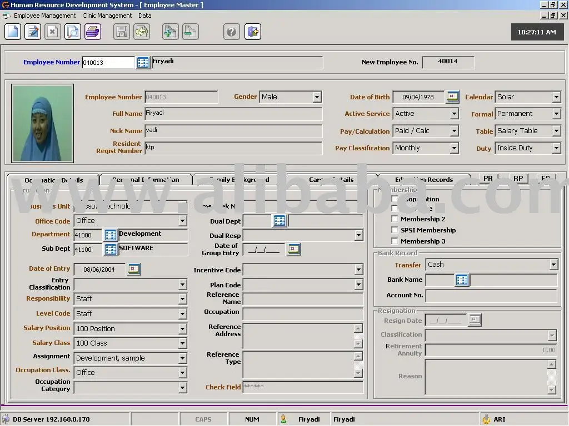
Task: Open the Transfer dropdown showing Cash
Action: pos(553,265)
